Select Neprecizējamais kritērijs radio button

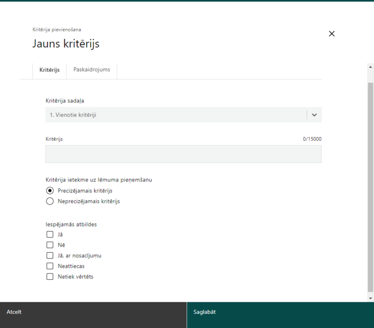(50, 201)
